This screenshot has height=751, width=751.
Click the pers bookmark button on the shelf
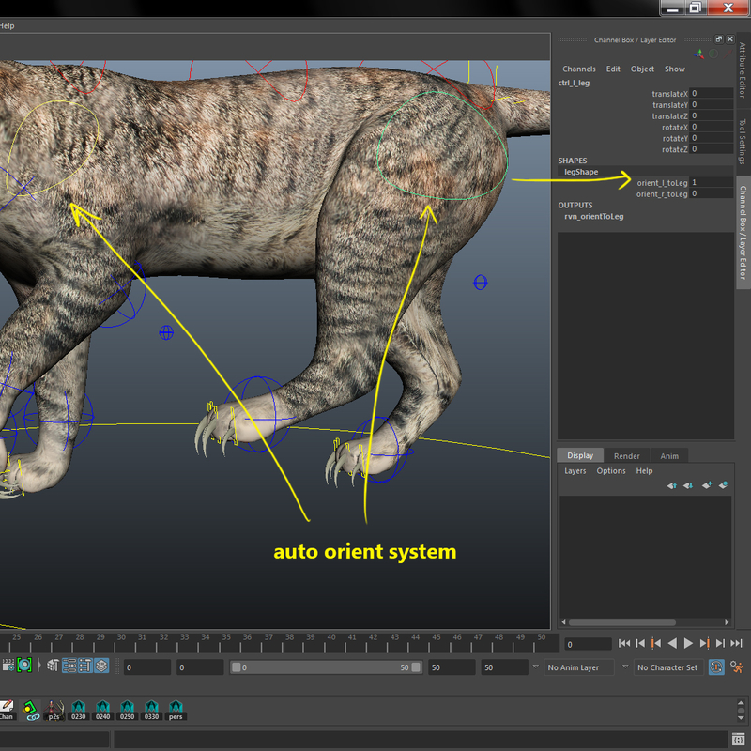(x=176, y=711)
